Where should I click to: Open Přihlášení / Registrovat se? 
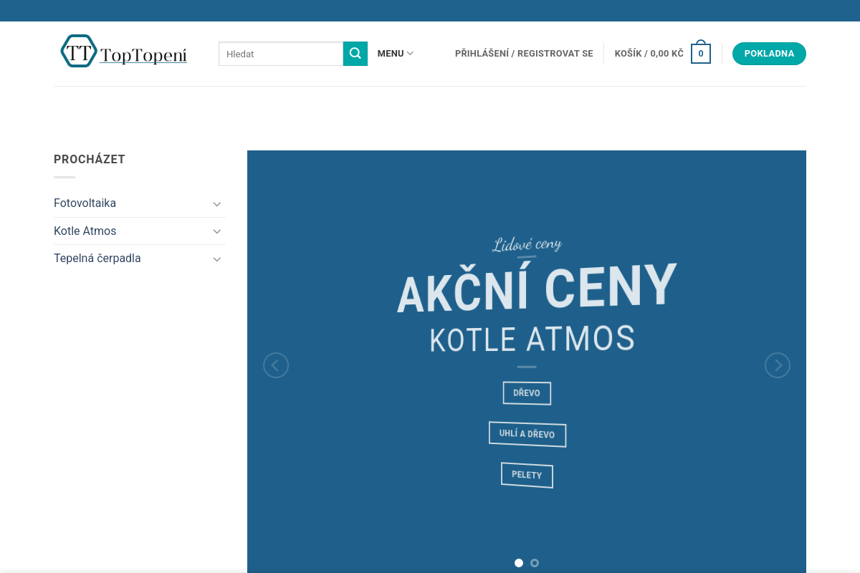pyautogui.click(x=524, y=54)
